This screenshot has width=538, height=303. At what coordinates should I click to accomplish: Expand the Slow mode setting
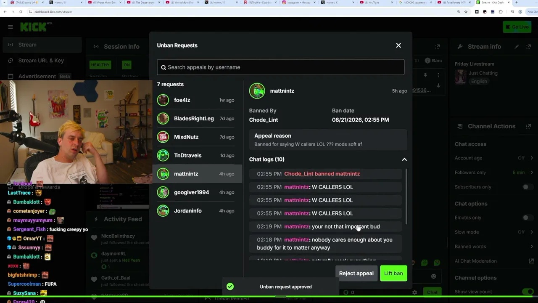click(532, 232)
